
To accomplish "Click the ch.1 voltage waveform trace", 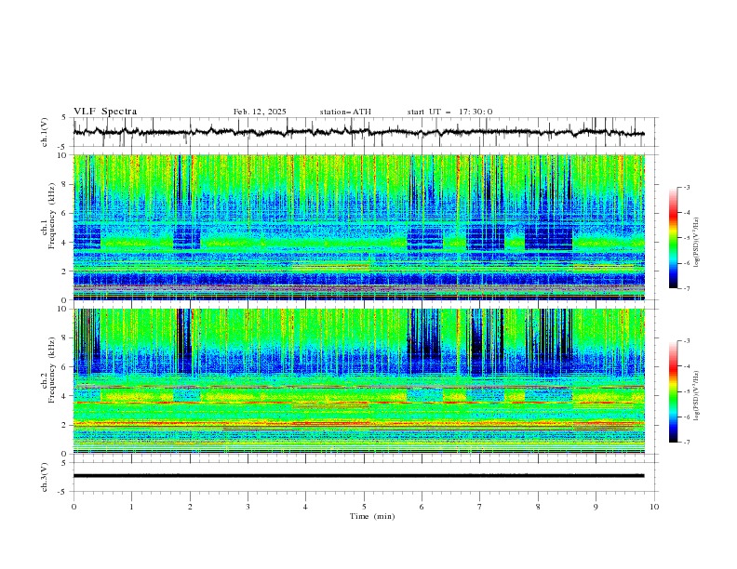I will (358, 132).
